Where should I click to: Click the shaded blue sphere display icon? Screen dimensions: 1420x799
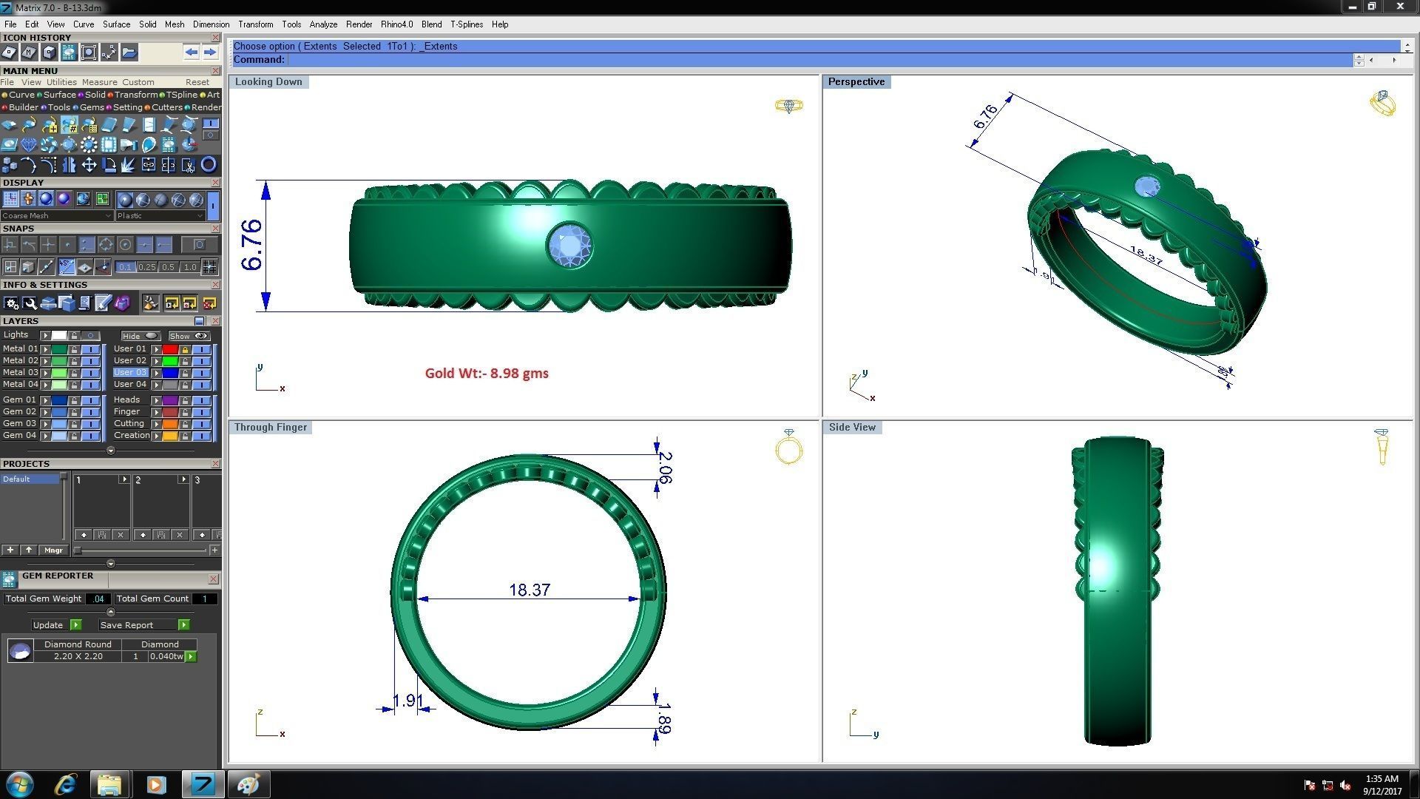[46, 198]
